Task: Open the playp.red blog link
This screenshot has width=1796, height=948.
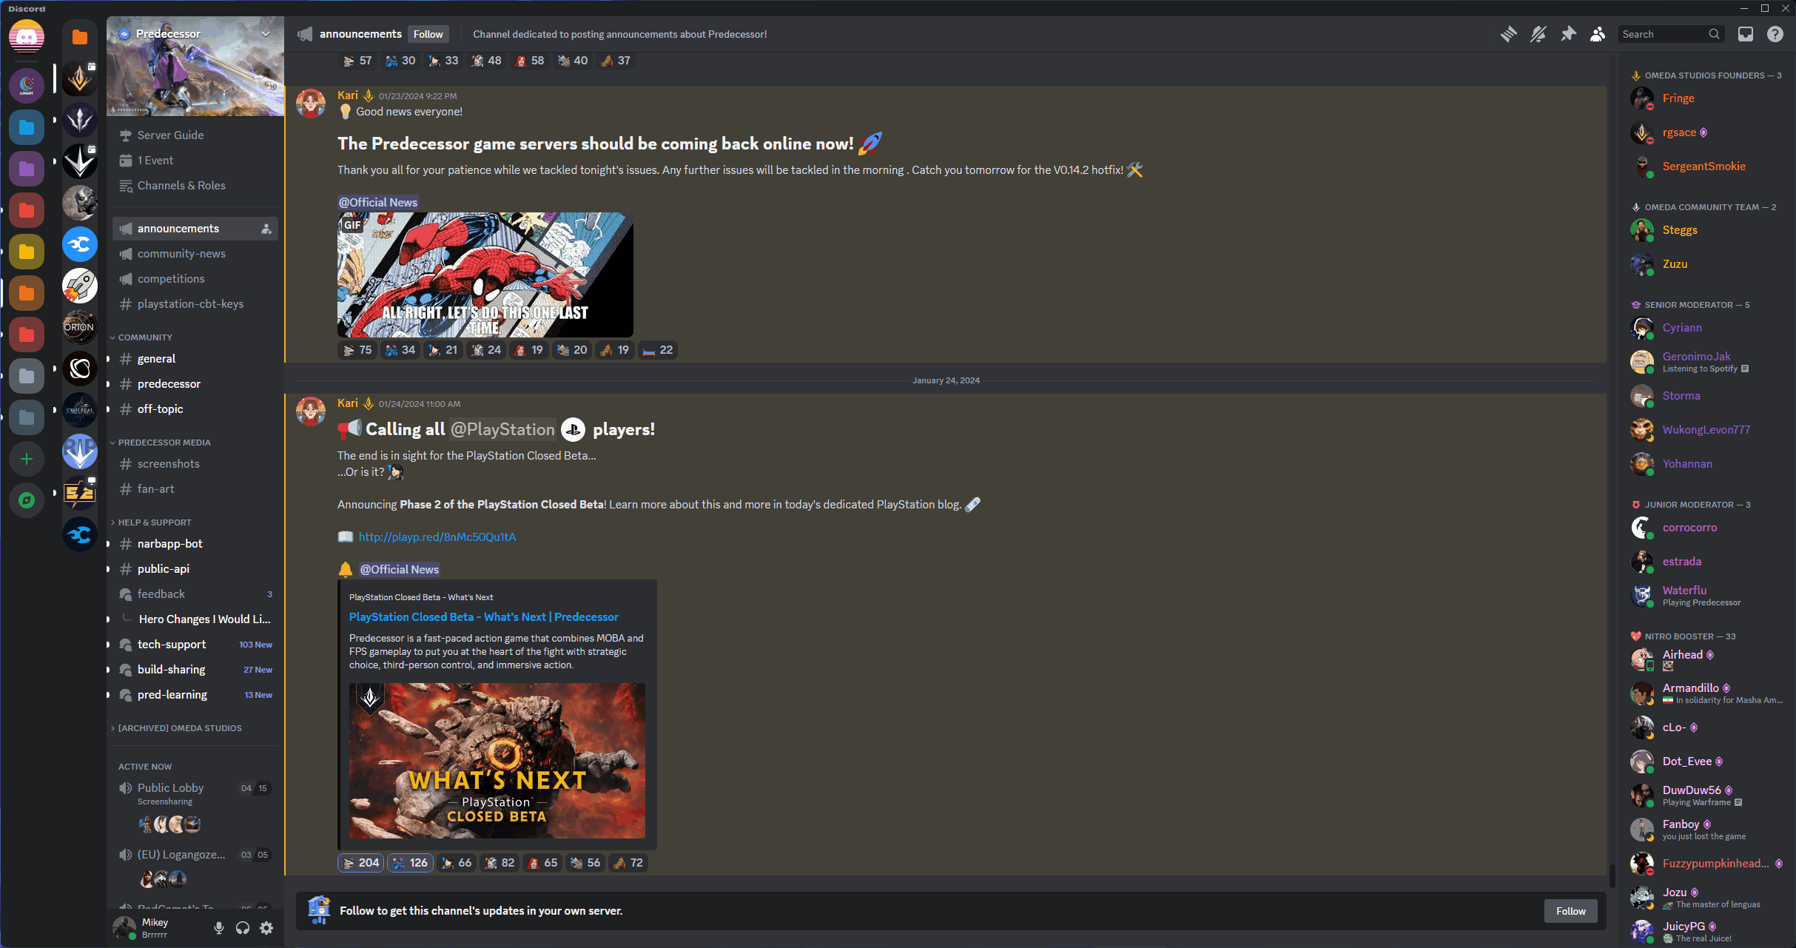Action: click(437, 537)
